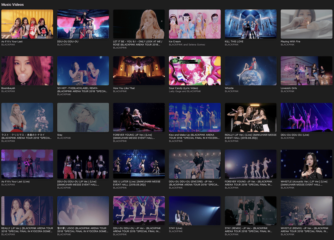Open the 'Playing With Fire' title link
Viewport: 334px width, 240px height.
291,42
